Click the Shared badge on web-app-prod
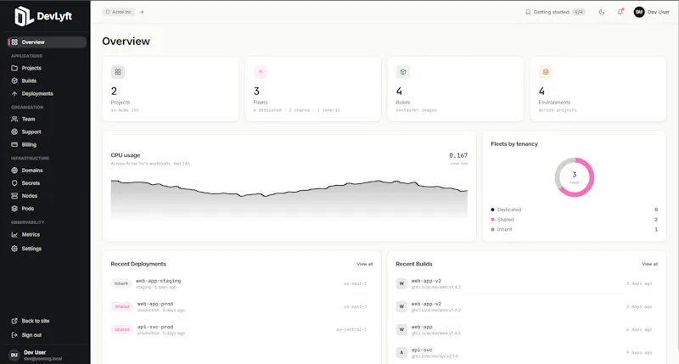This screenshot has height=364, width=679. click(x=121, y=306)
